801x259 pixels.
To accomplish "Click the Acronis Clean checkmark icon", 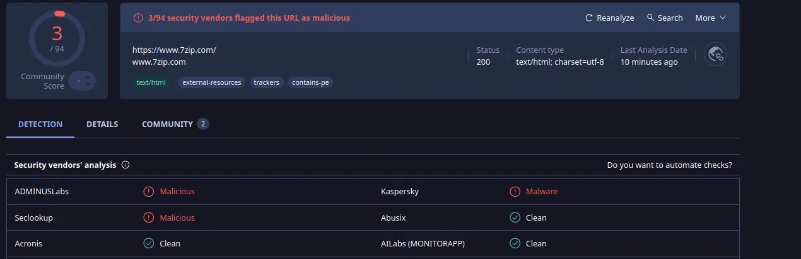I will [x=148, y=243].
